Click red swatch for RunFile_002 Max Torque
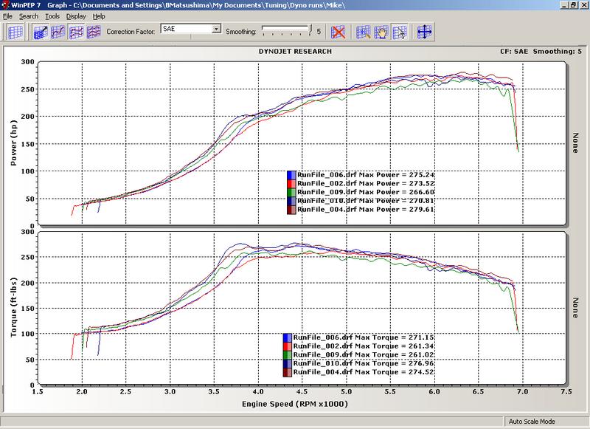Viewport: 590px width, 429px height. click(x=288, y=346)
